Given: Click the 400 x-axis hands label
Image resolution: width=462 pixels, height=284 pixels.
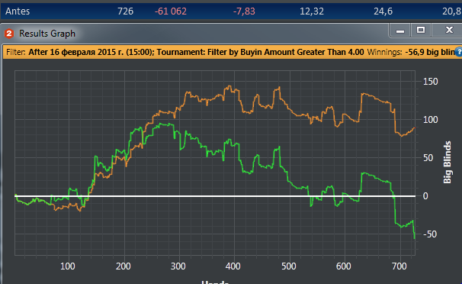Looking at the screenshot, I should [x=233, y=266].
